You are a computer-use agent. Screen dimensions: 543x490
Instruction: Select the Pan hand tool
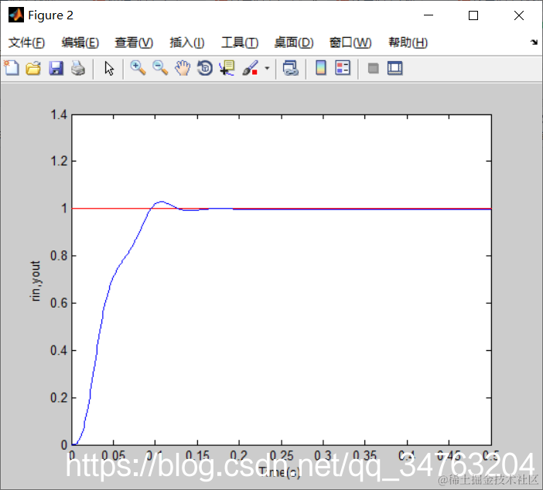tap(183, 68)
